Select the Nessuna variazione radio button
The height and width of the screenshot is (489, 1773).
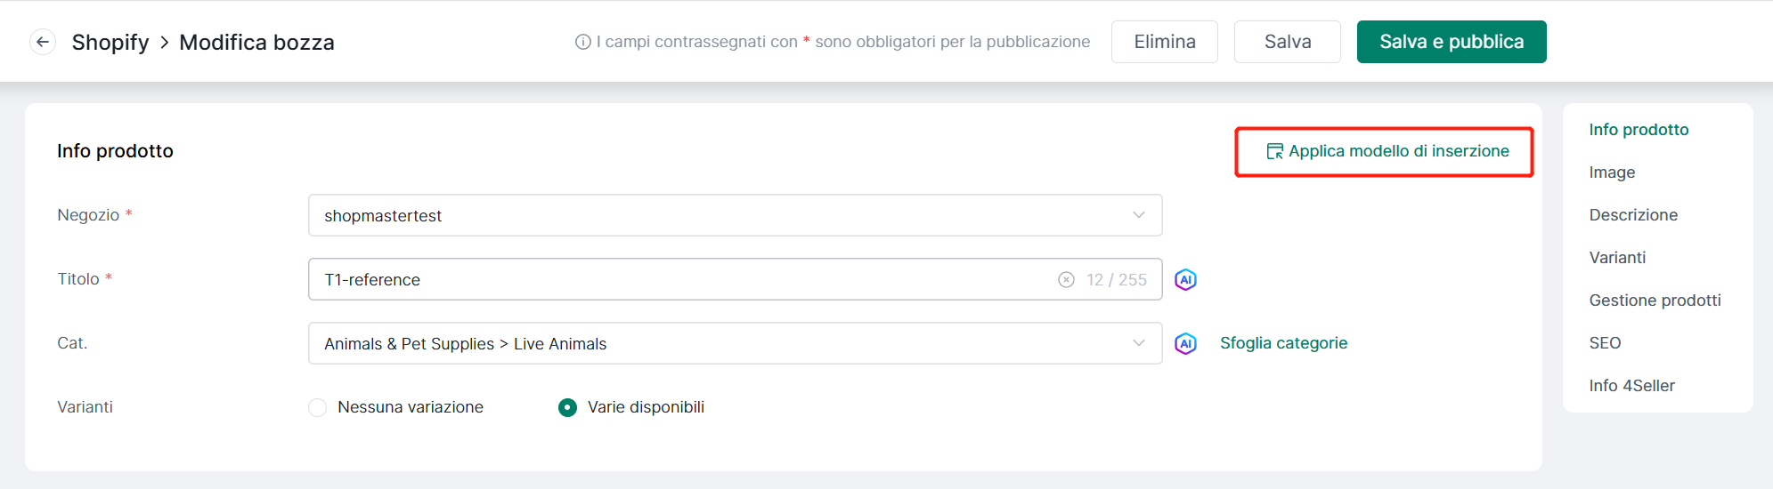coord(318,407)
